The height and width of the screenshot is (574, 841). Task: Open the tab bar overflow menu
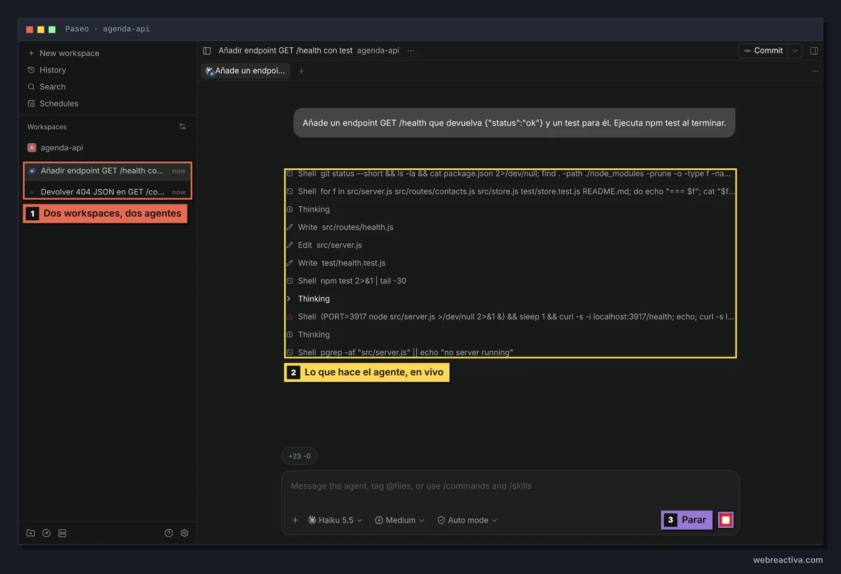point(815,71)
